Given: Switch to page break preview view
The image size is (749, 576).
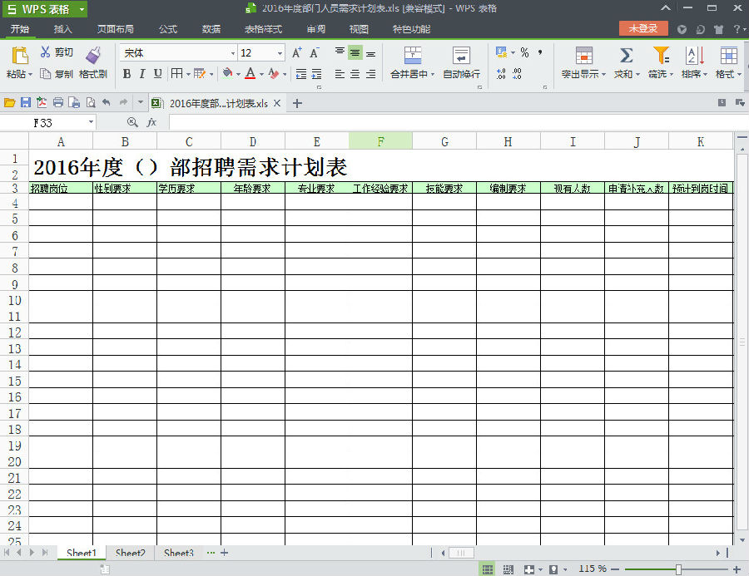Looking at the screenshot, I should [x=508, y=569].
